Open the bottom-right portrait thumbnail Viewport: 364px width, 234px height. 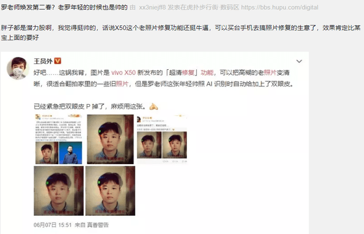pos(110,191)
